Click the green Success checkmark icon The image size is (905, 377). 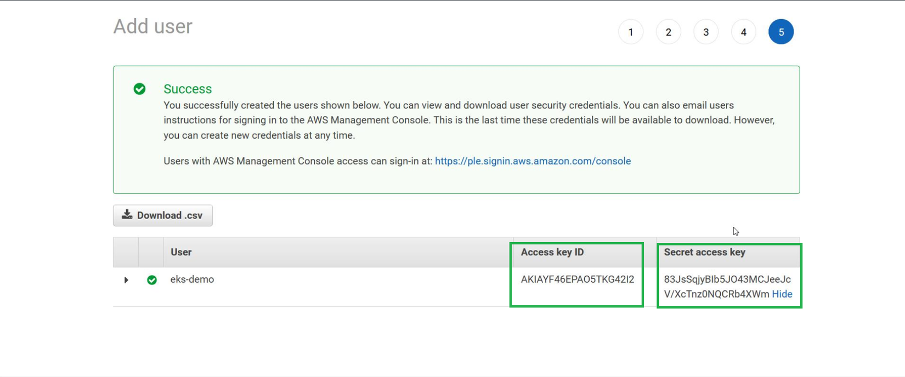(x=140, y=89)
